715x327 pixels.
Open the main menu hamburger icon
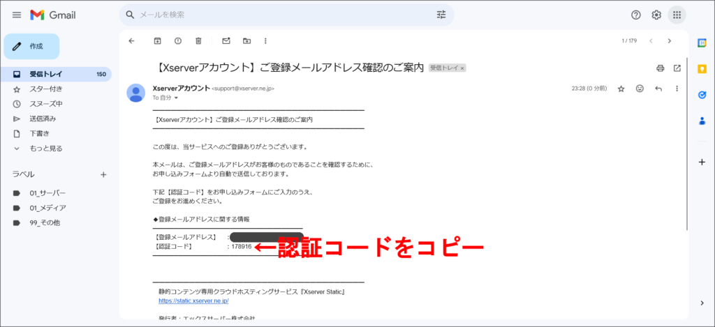click(x=17, y=15)
